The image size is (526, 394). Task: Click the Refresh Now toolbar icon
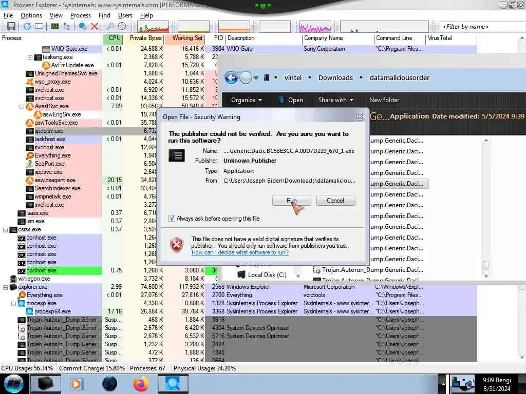point(27,26)
